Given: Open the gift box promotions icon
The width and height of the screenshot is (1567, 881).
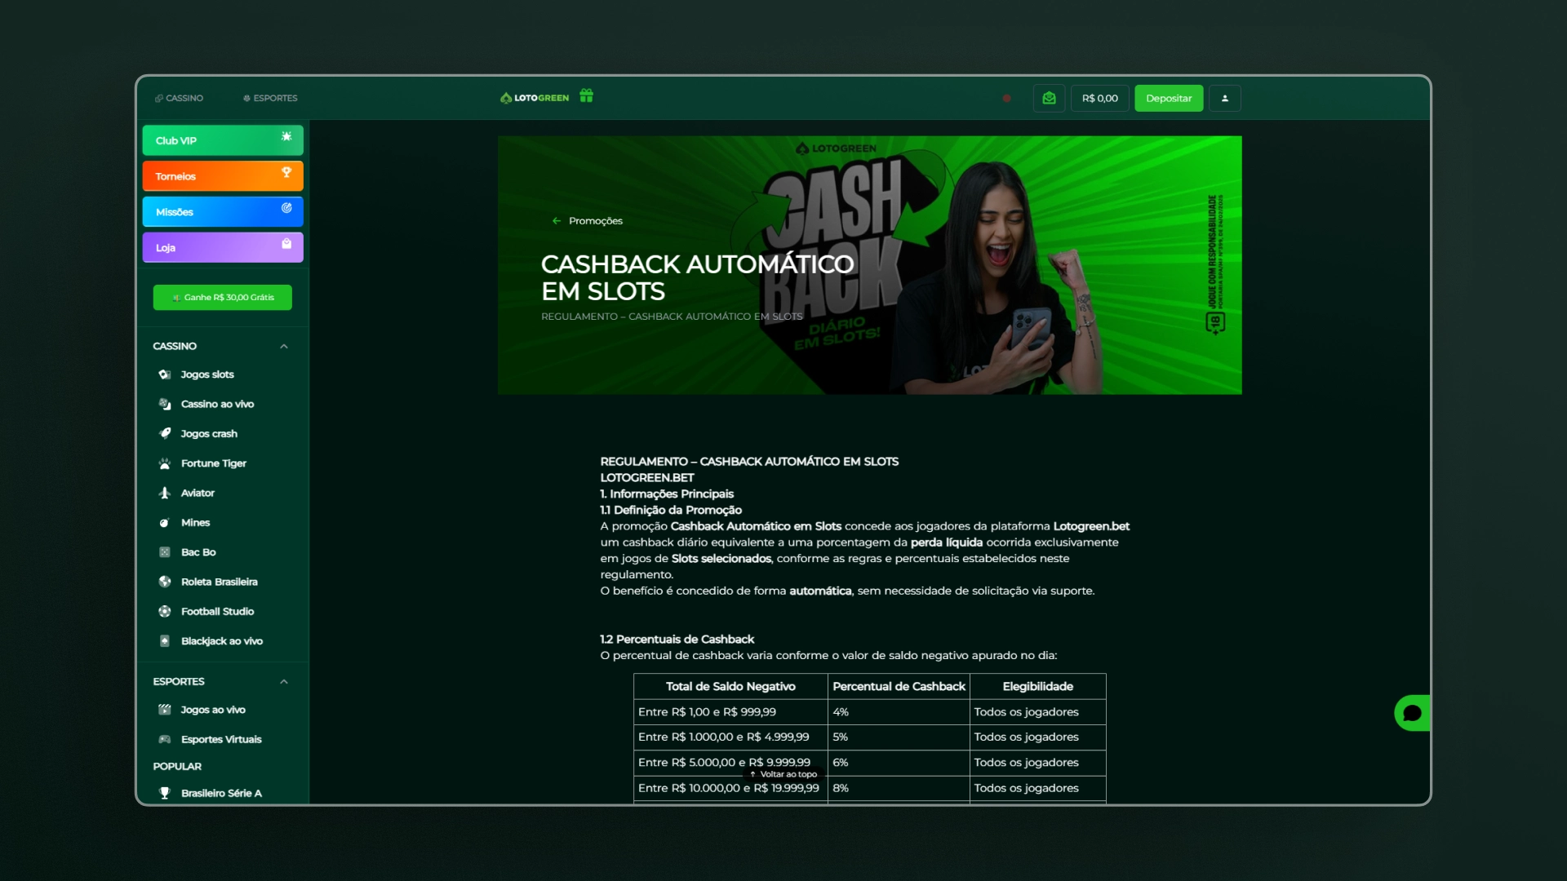Looking at the screenshot, I should [x=586, y=96].
